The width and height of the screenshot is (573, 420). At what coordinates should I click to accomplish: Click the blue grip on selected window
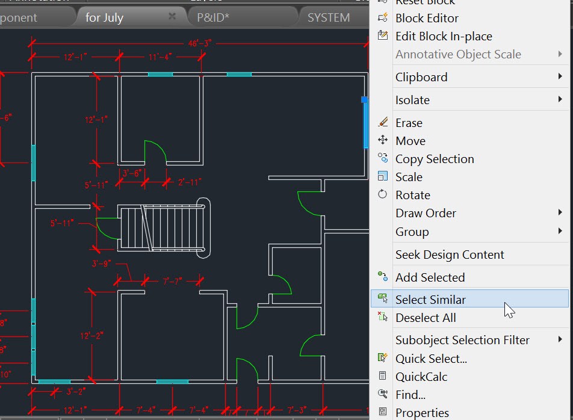pyautogui.click(x=364, y=100)
